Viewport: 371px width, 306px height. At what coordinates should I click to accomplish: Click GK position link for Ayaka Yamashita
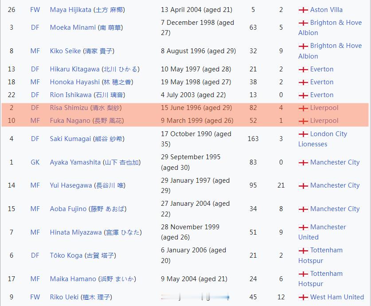tap(35, 162)
